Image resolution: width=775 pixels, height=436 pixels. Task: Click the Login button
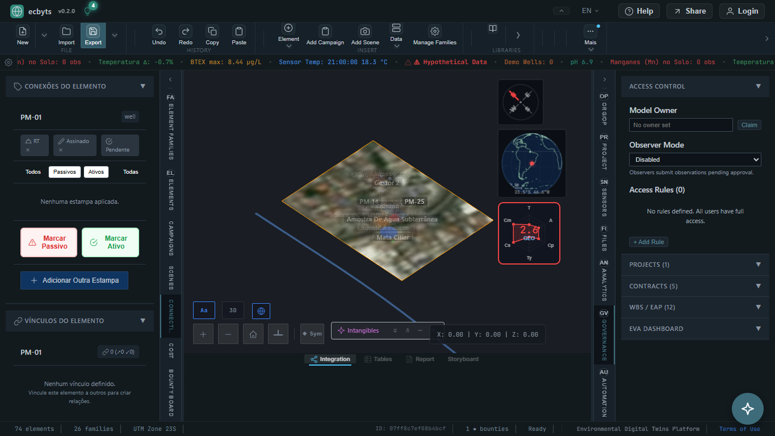point(742,11)
